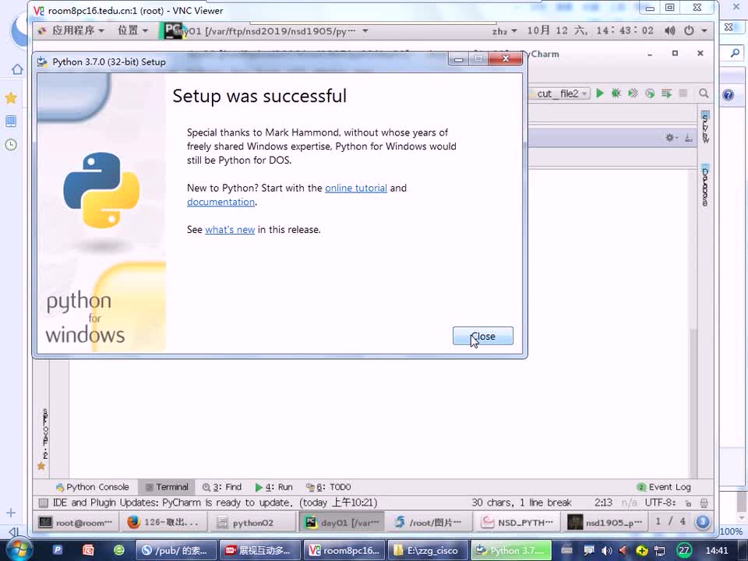Viewport: 748px width, 561px height.
Task: Open the what's new link
Action: tap(230, 229)
